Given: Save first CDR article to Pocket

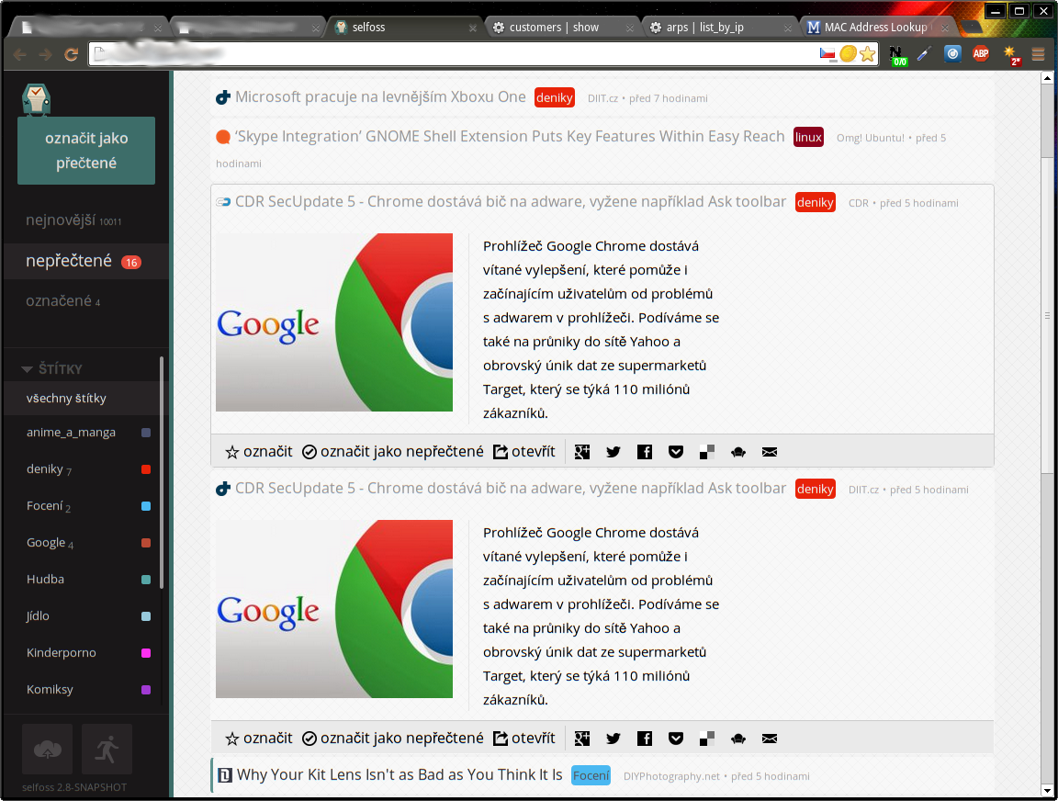Looking at the screenshot, I should click(x=675, y=452).
